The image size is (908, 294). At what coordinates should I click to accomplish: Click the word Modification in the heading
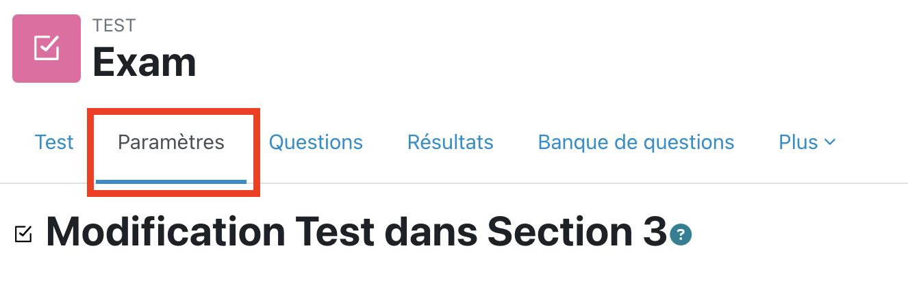click(166, 232)
